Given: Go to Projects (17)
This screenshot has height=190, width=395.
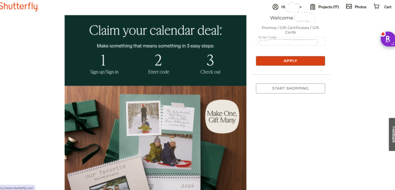Looking at the screenshot, I should [329, 7].
